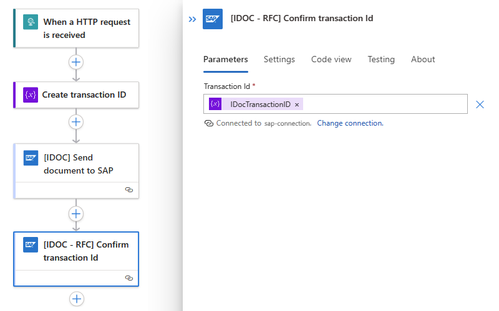The image size is (499, 311).
Task: Click the connection icon beside 'Connected to'
Action: (209, 123)
